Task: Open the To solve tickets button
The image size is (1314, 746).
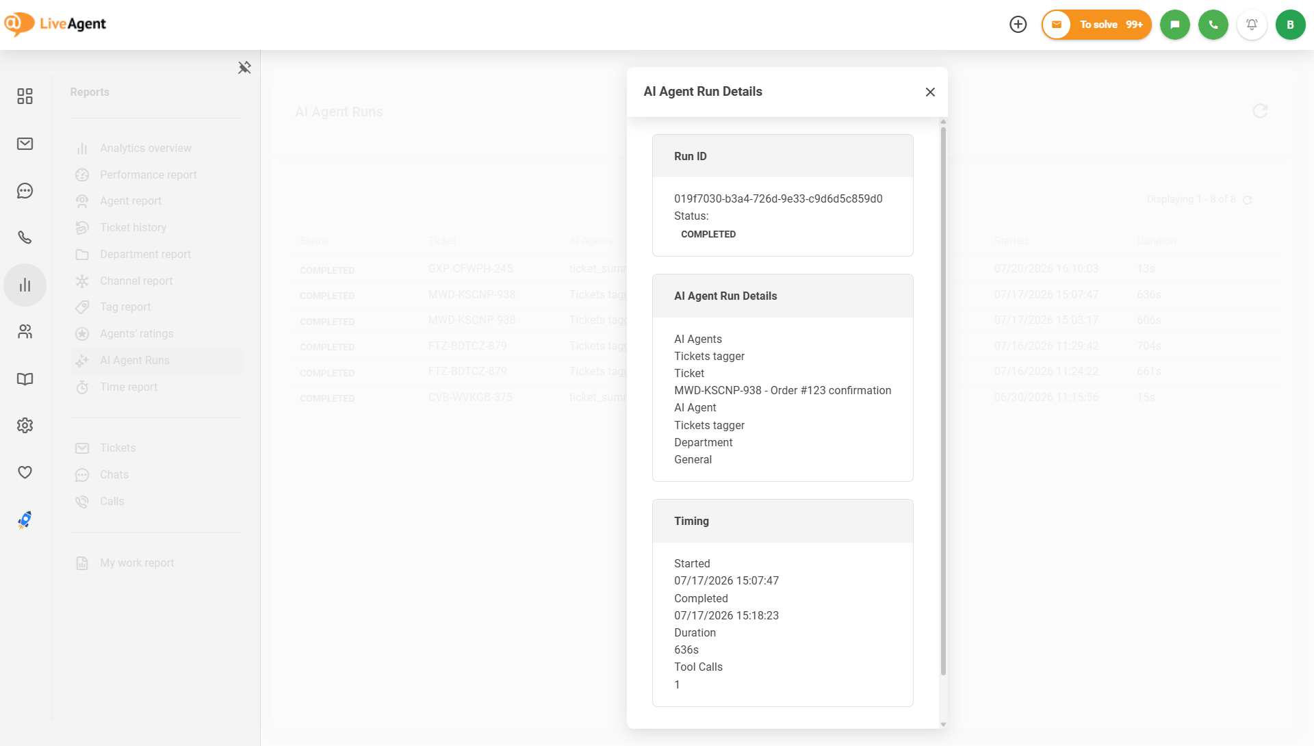Action: (1096, 25)
